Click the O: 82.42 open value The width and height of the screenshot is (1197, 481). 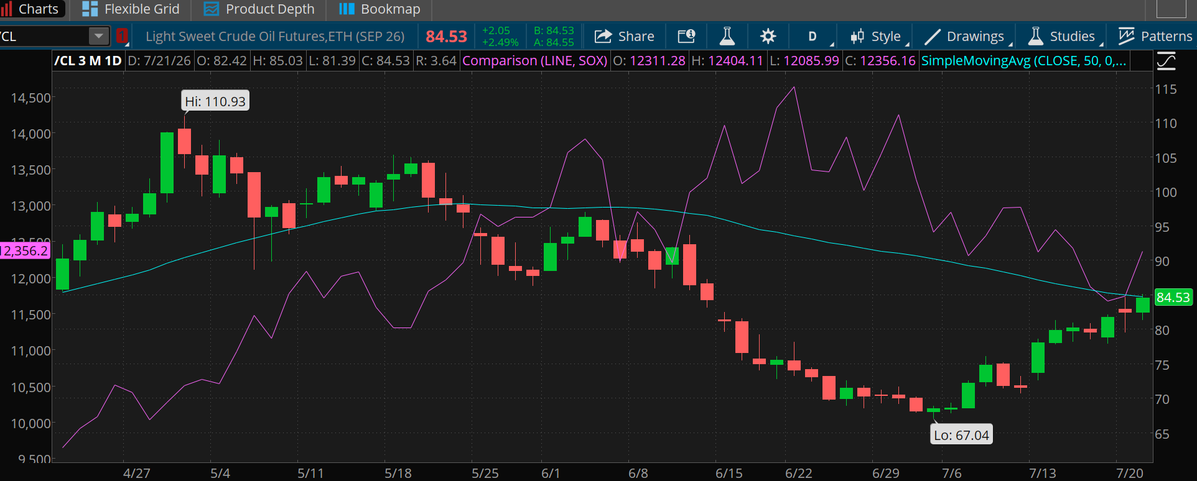(x=221, y=61)
